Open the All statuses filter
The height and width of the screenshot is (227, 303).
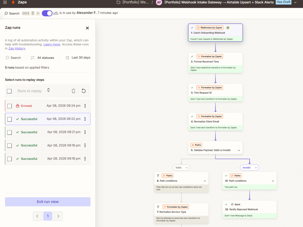pos(42,58)
